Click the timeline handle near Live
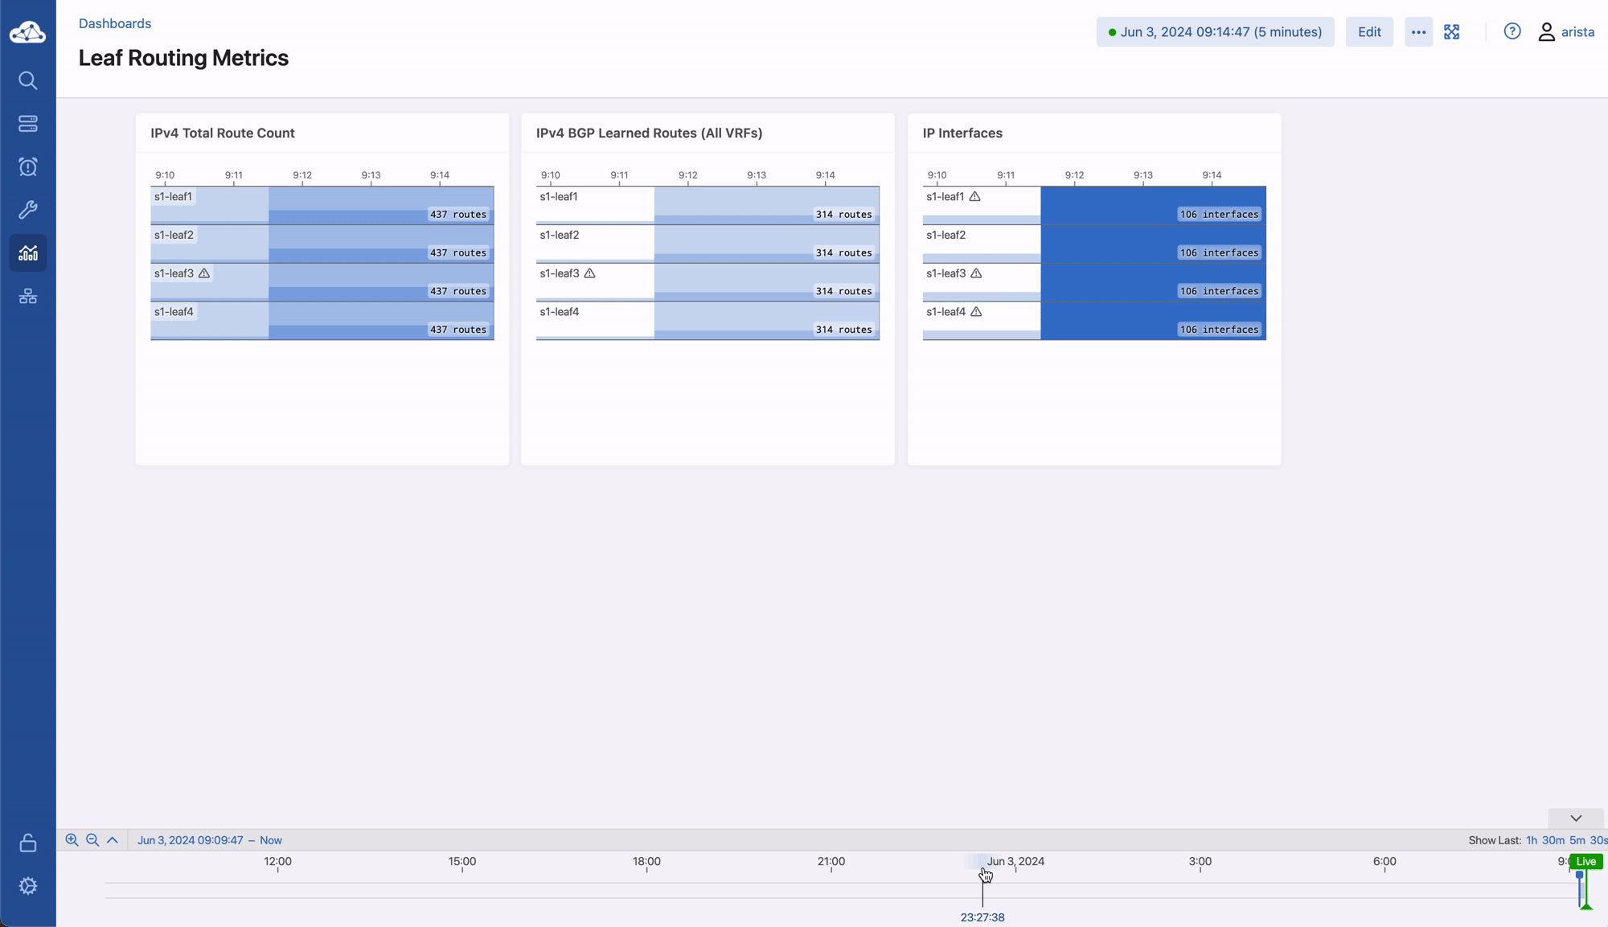The height and width of the screenshot is (927, 1608). coord(1580,876)
